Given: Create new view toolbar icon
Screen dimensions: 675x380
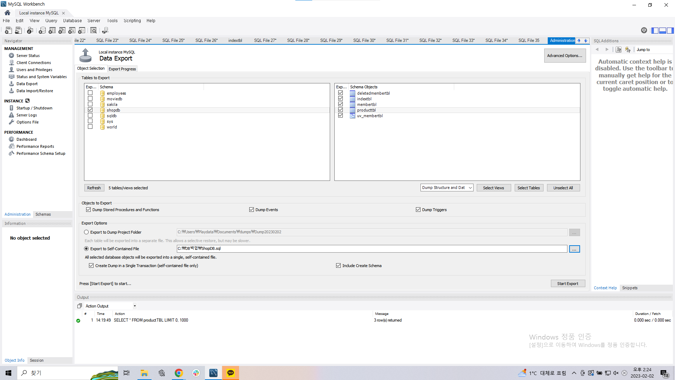Looking at the screenshot, I should (x=62, y=31).
